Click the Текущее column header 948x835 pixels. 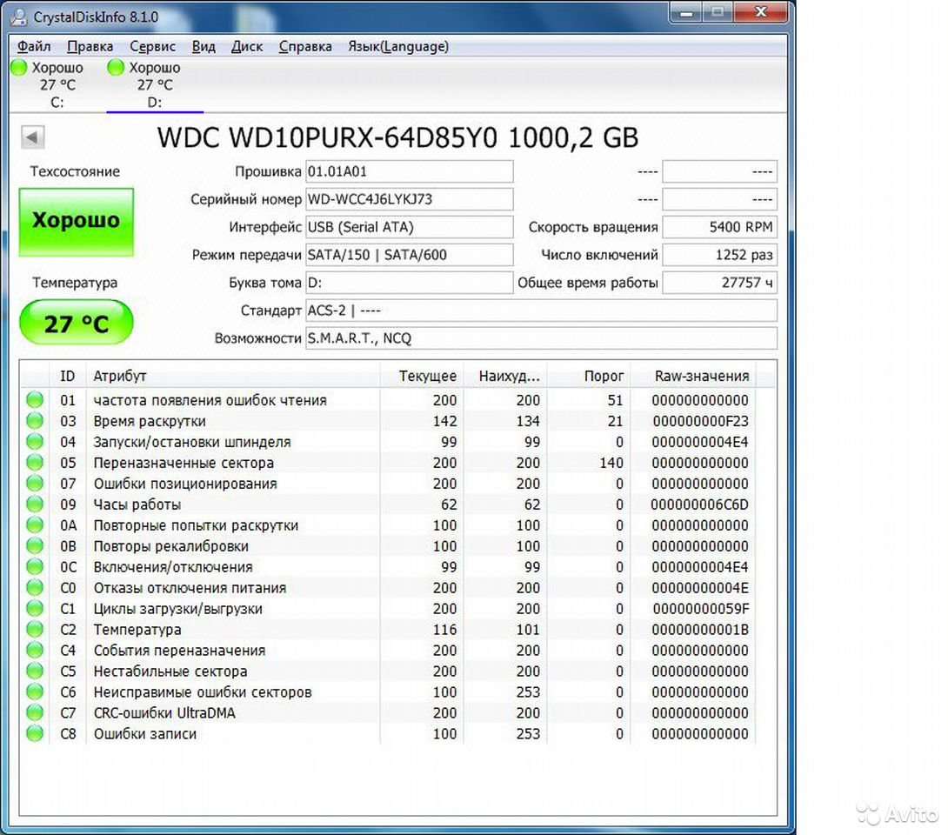(422, 376)
